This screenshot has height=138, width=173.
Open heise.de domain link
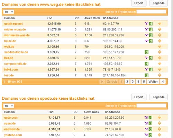[x=10, y=41]
